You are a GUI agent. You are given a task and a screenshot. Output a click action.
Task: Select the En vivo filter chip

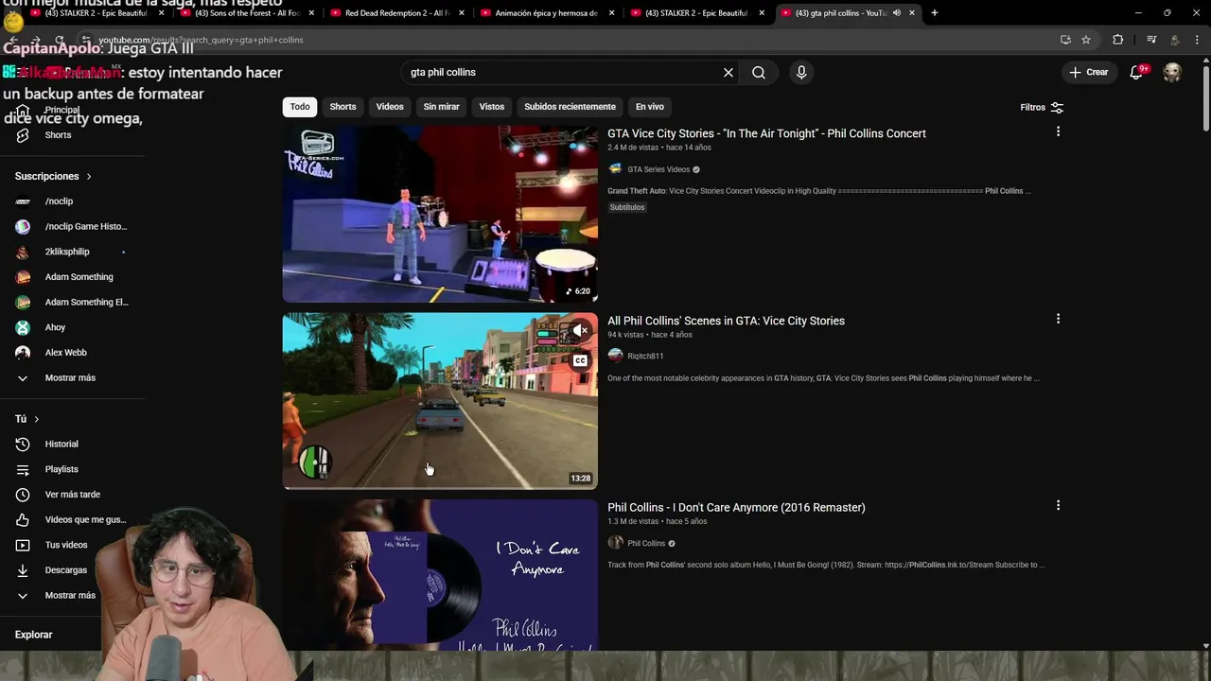[x=649, y=107]
